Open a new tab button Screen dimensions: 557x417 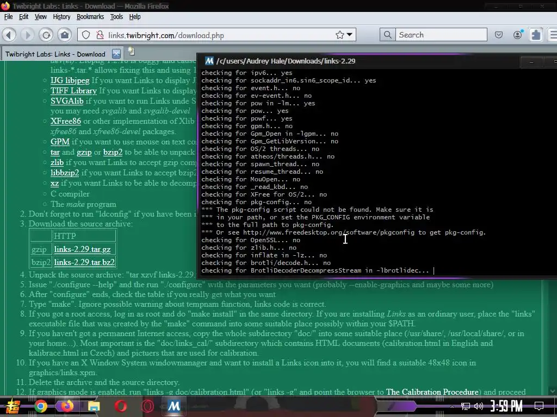tap(131, 52)
